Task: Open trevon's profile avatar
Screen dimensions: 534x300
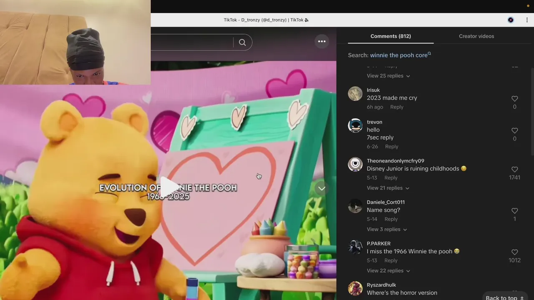Action: [355, 126]
